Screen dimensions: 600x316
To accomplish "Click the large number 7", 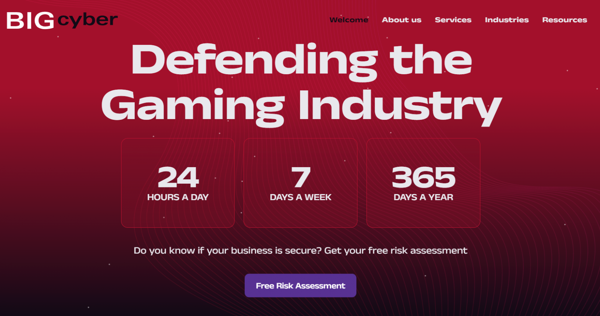I will [301, 177].
